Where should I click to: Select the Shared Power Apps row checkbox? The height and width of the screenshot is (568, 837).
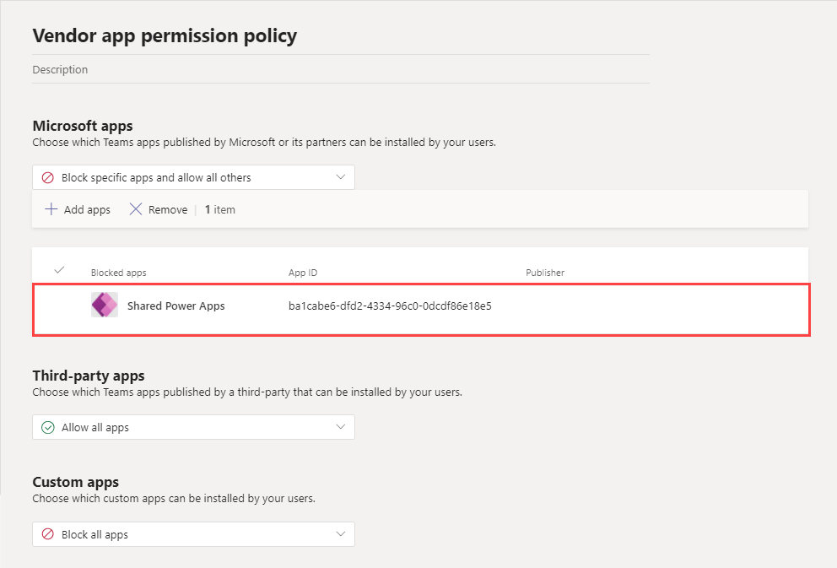59,306
